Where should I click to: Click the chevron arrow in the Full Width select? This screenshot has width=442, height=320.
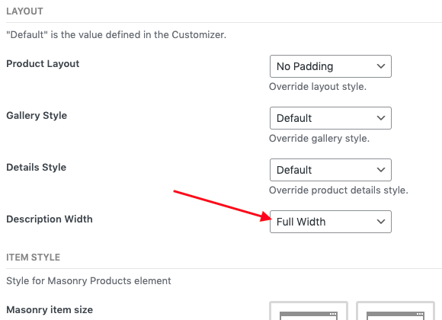[x=381, y=222]
